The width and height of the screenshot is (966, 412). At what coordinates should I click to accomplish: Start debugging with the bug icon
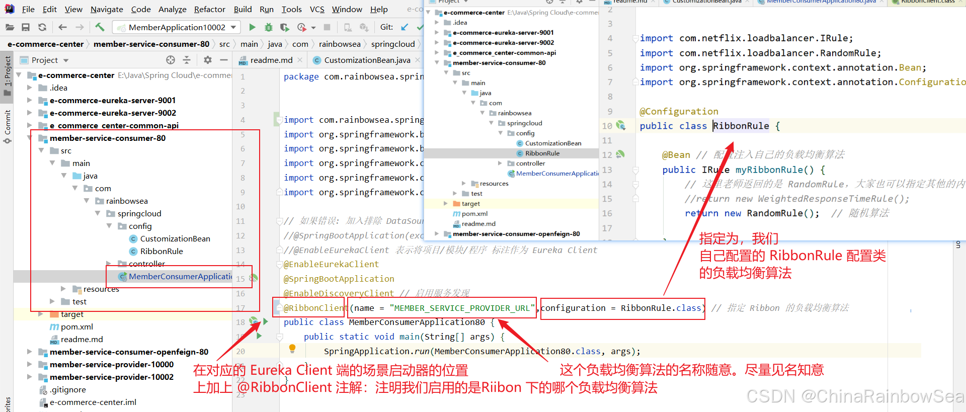pyautogui.click(x=269, y=27)
